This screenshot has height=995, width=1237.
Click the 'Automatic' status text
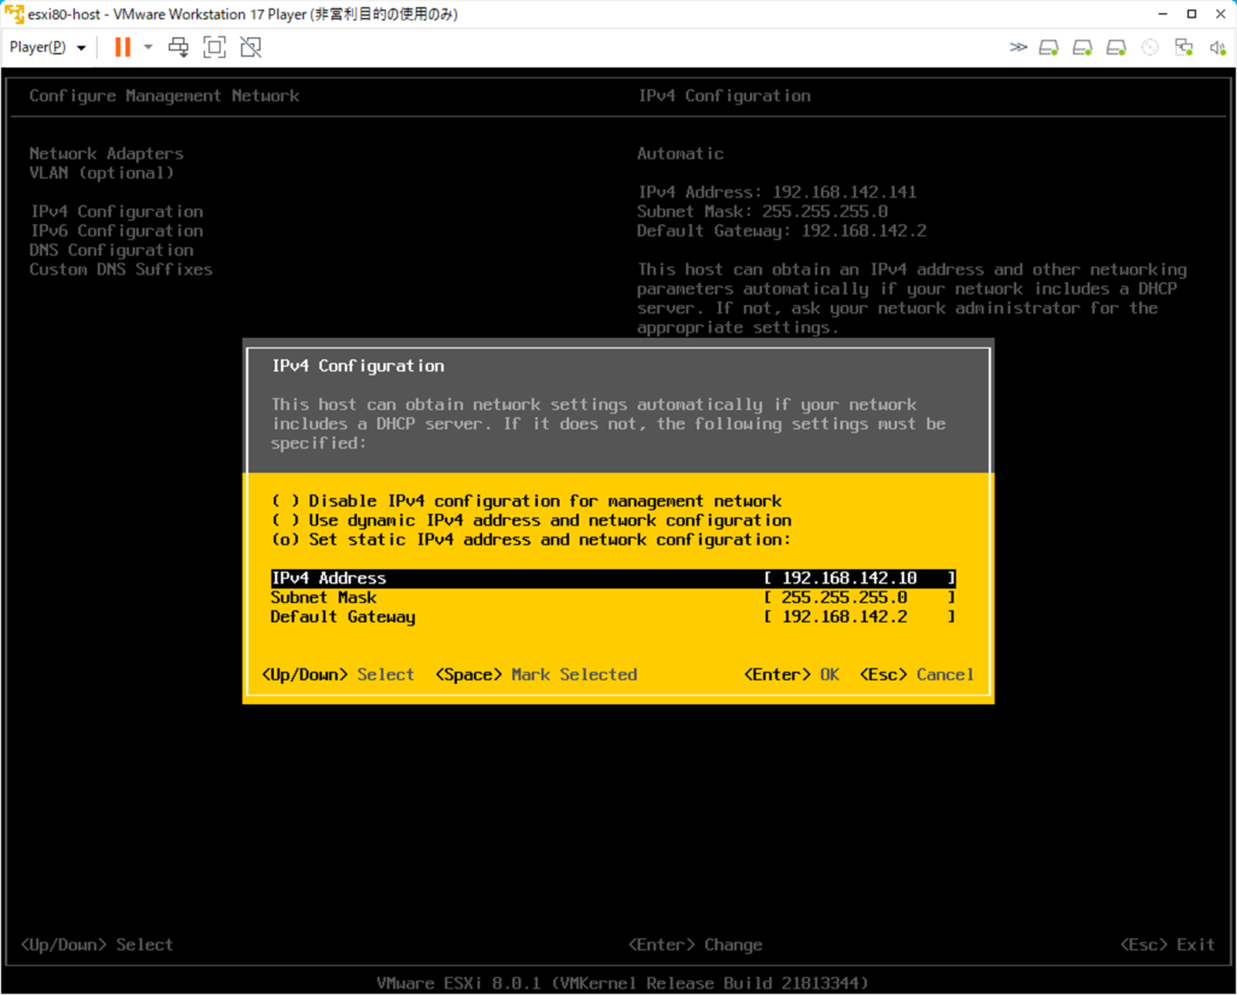[680, 154]
